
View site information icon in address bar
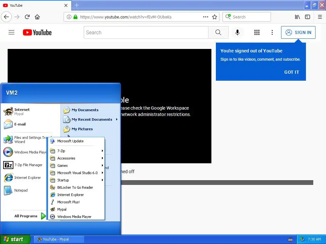pos(69,17)
